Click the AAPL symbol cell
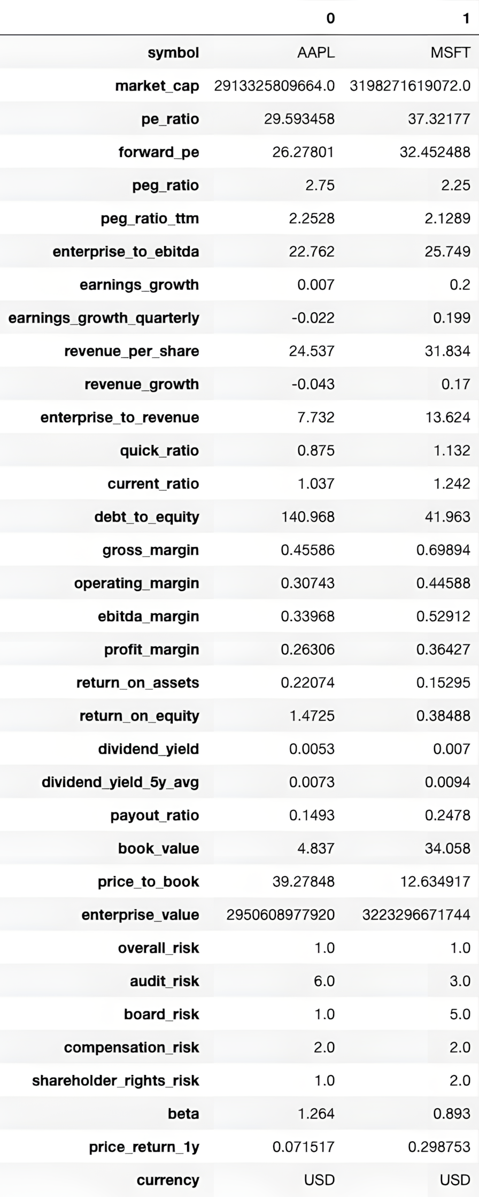Image resolution: width=479 pixels, height=1197 pixels. 316,53
